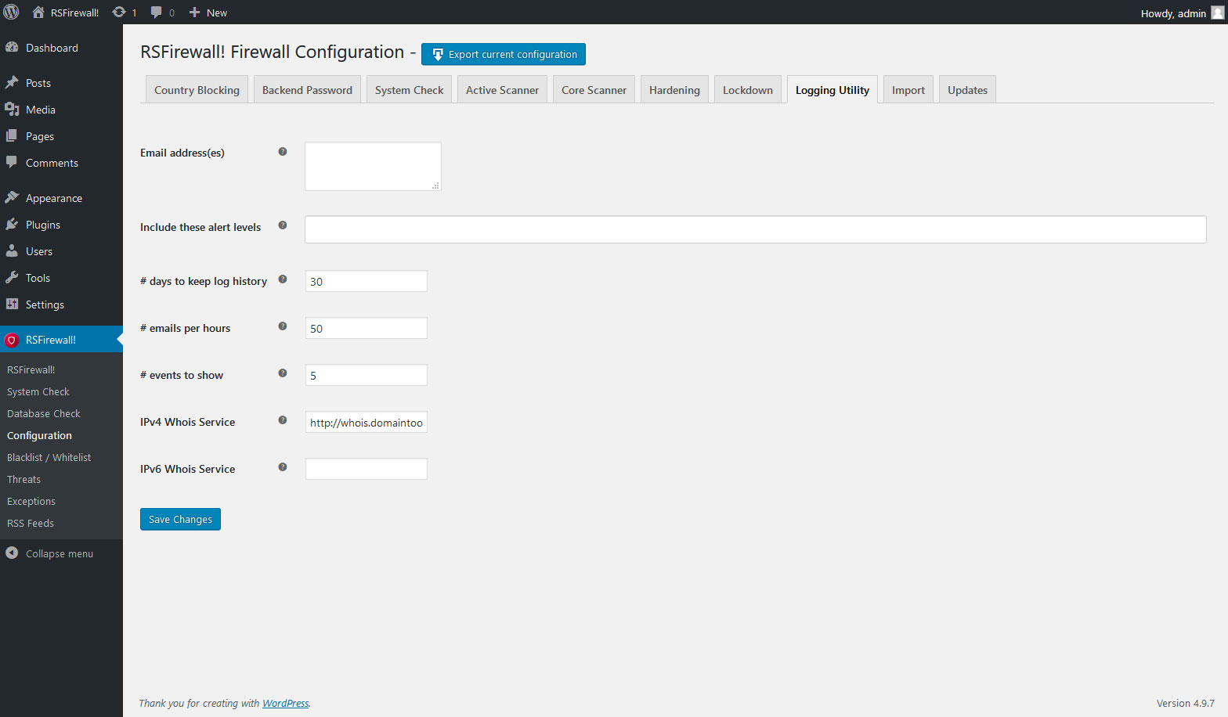Click the WordPress logo icon
The width and height of the screenshot is (1228, 717).
point(12,12)
